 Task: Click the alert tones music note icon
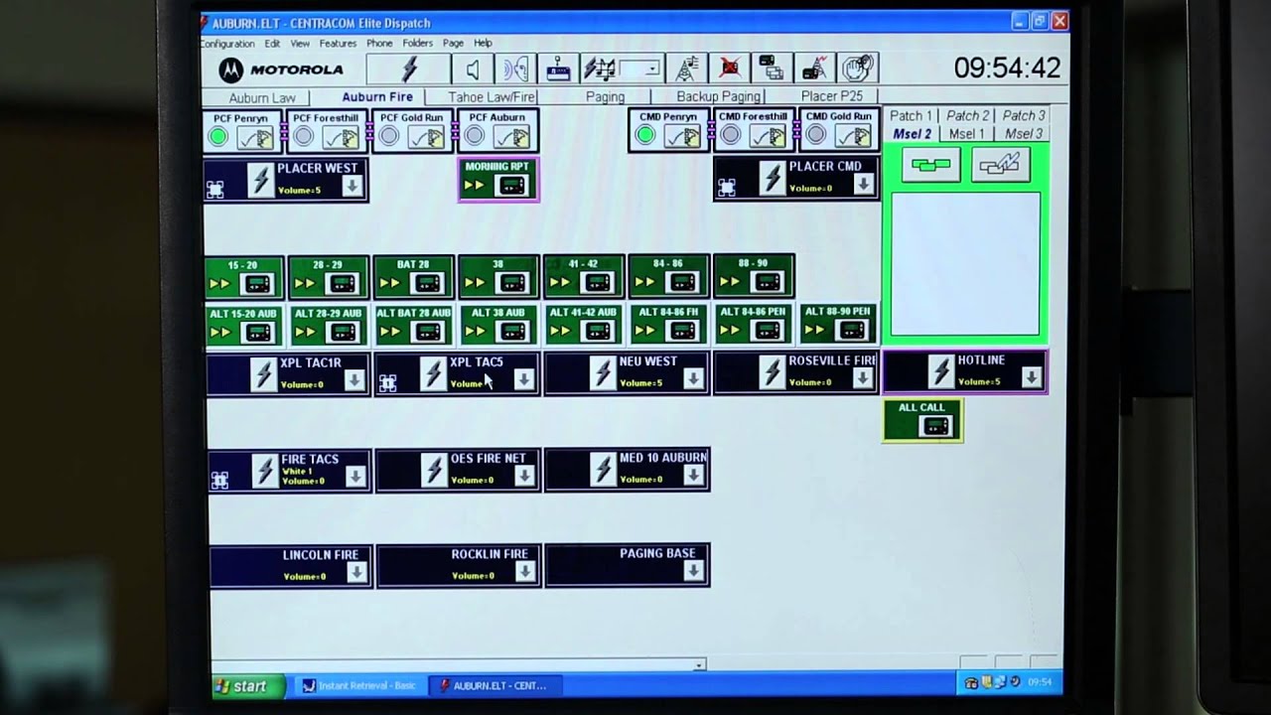[599, 69]
